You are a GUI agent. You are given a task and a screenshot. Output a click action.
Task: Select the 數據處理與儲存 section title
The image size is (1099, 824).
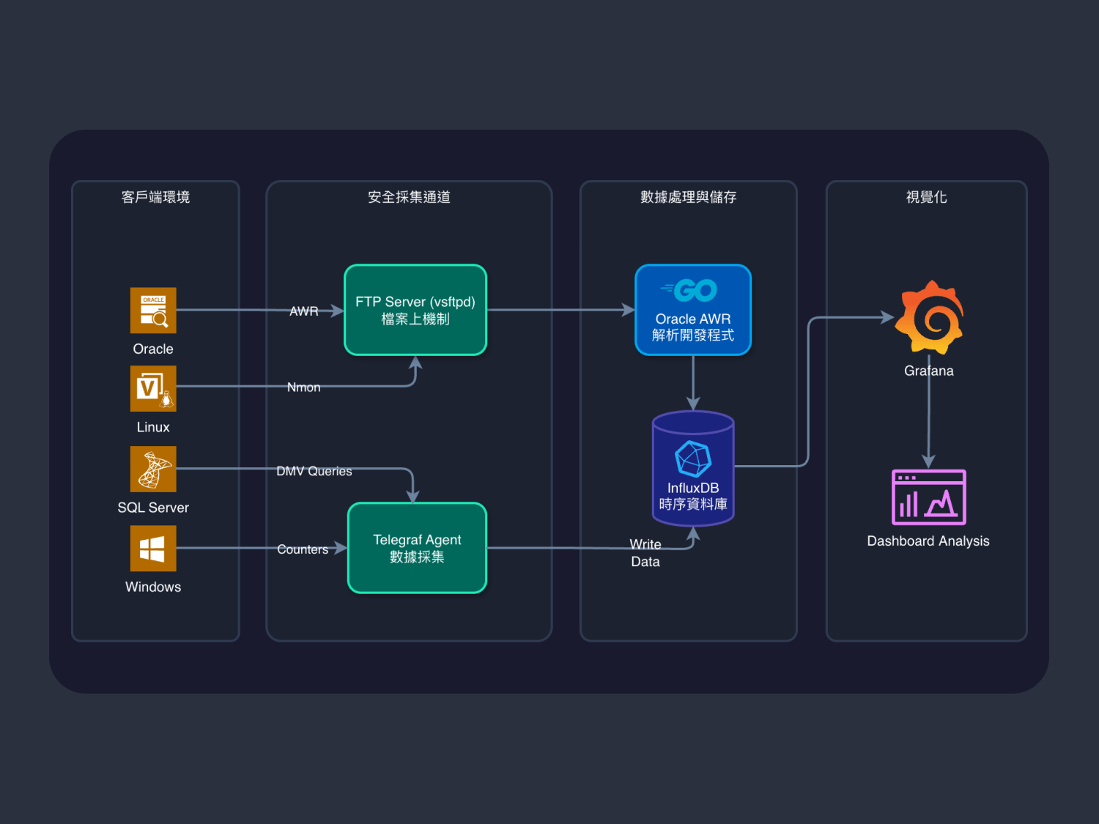click(688, 197)
